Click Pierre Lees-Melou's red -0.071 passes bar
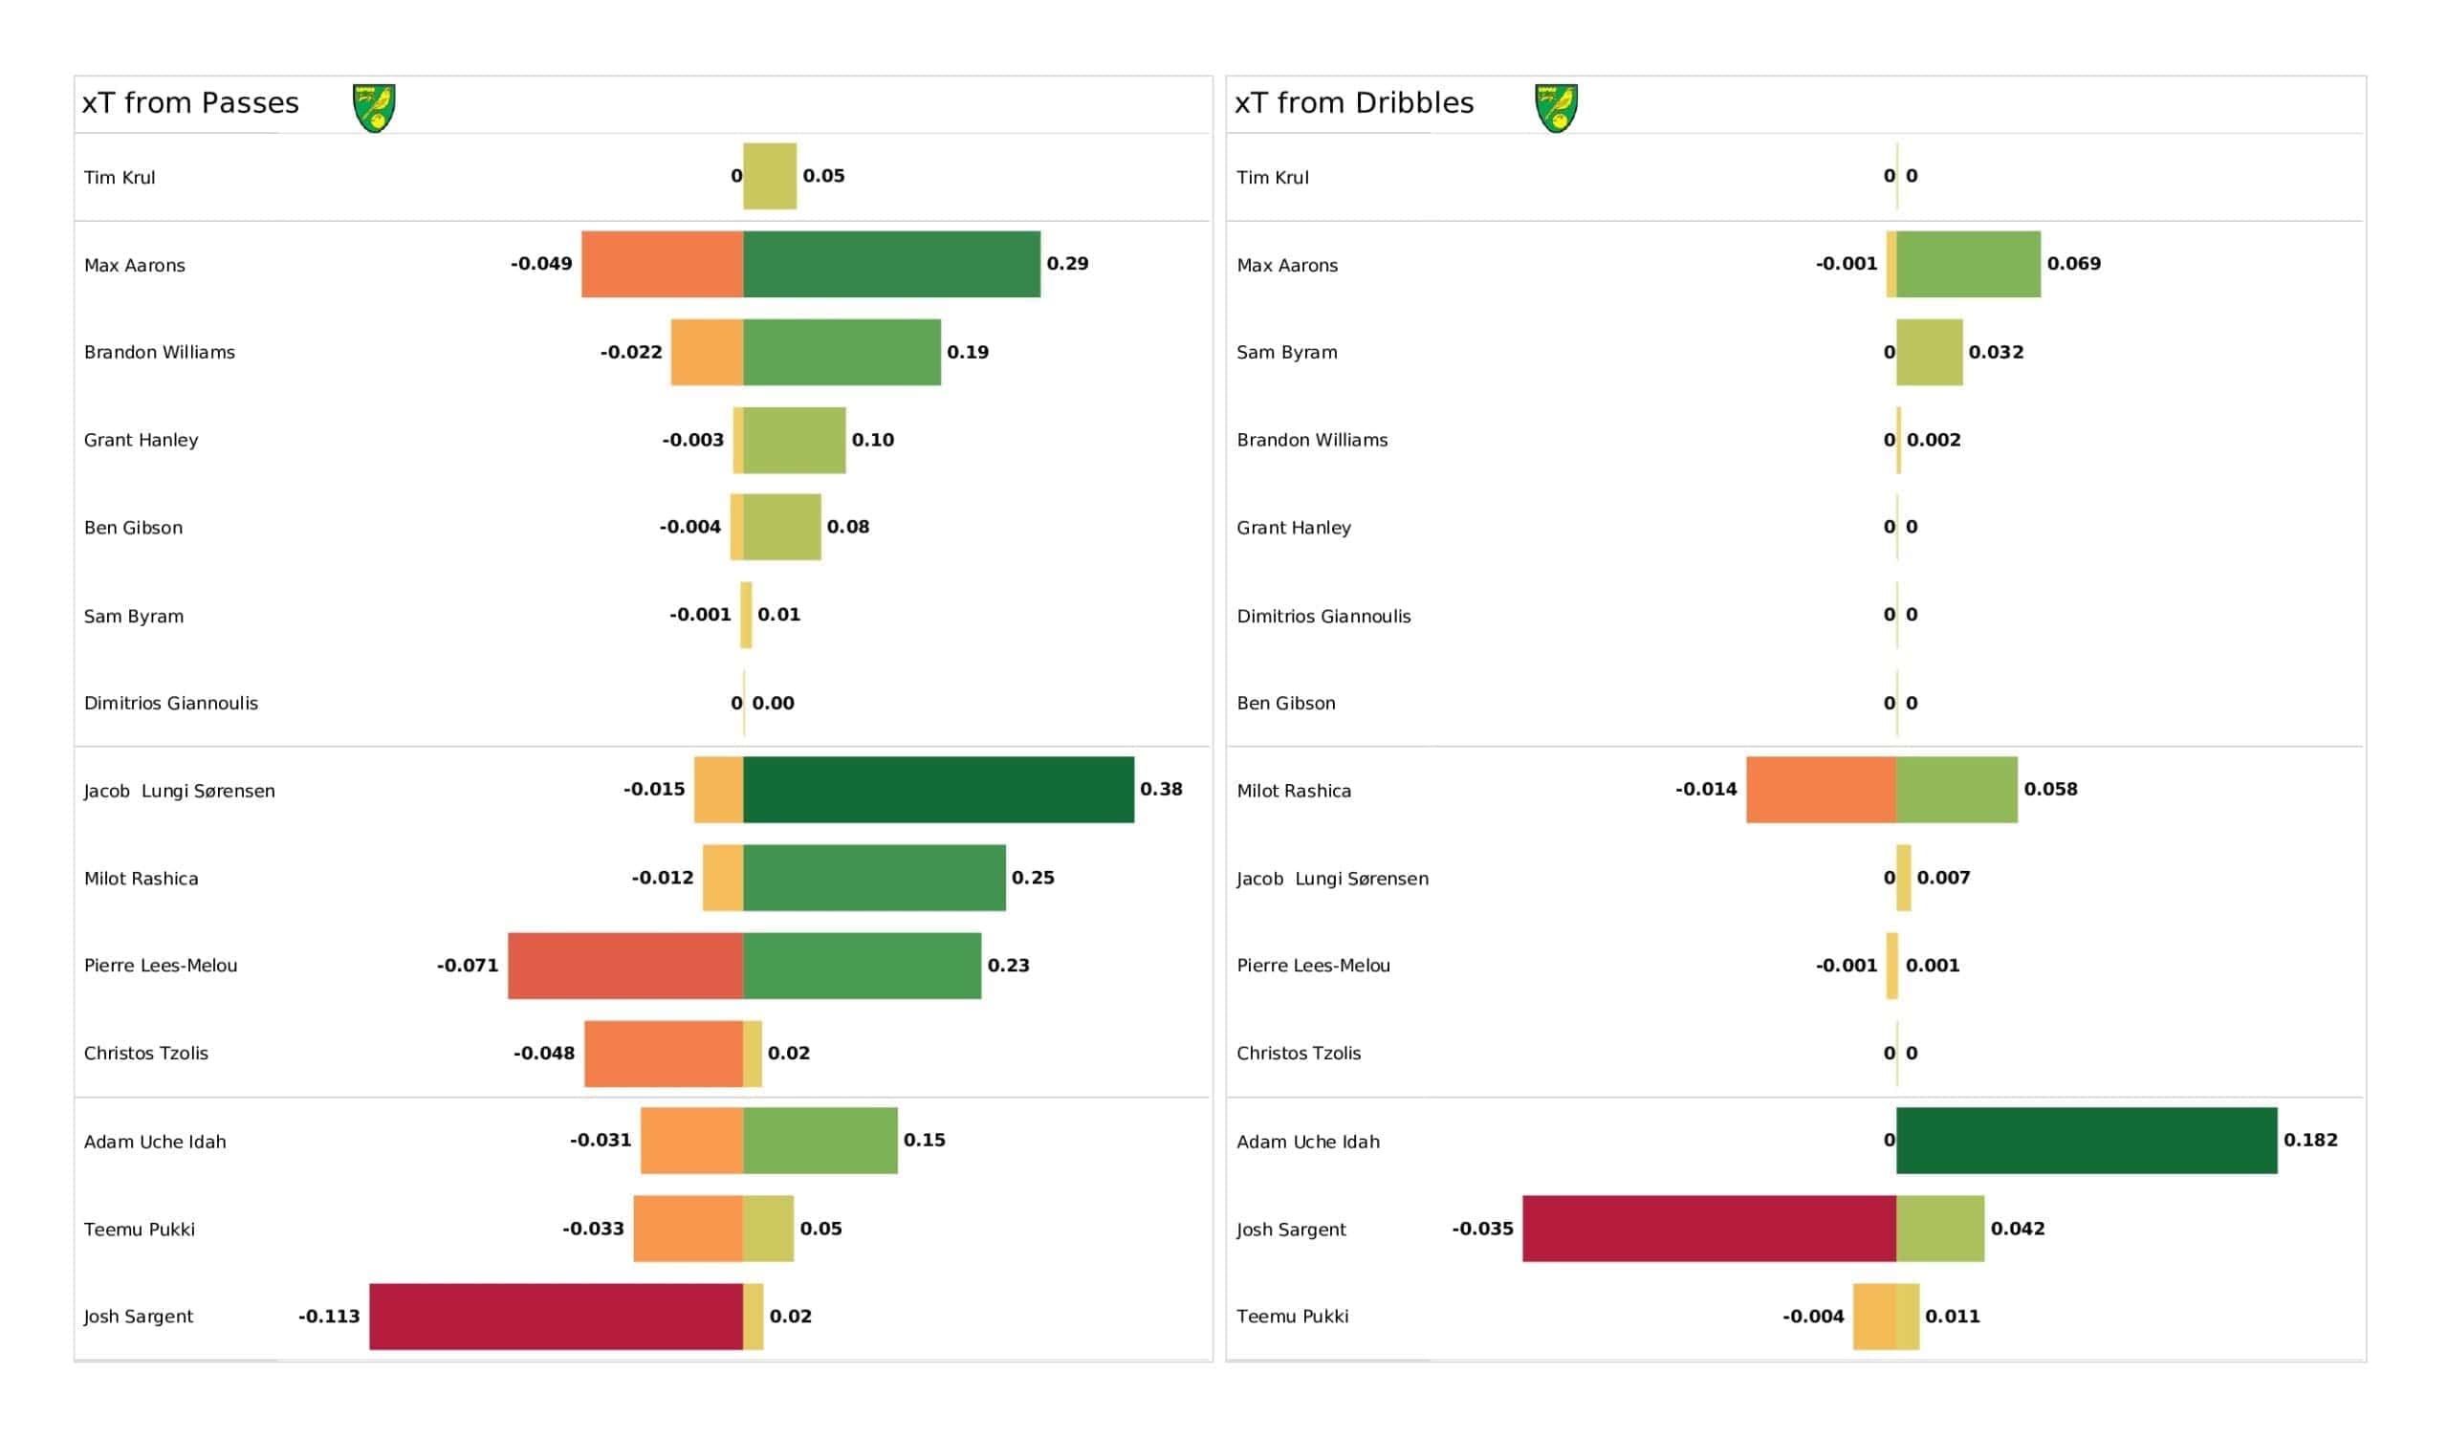The image size is (2448, 1438). coord(625,965)
